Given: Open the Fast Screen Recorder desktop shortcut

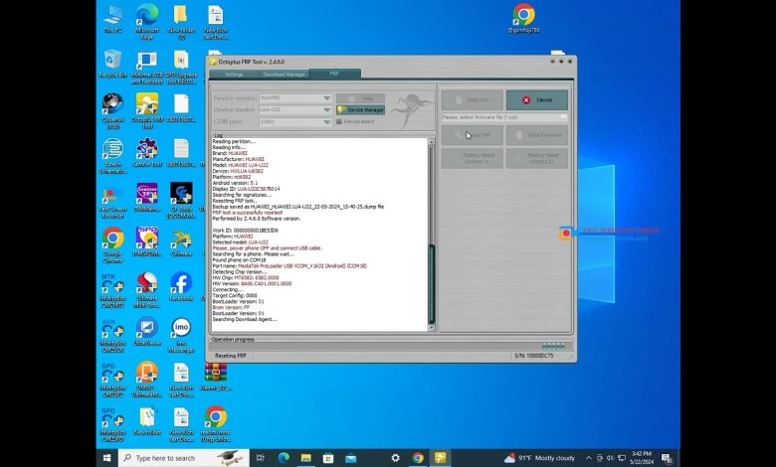Looking at the screenshot, I should pos(112,202).
